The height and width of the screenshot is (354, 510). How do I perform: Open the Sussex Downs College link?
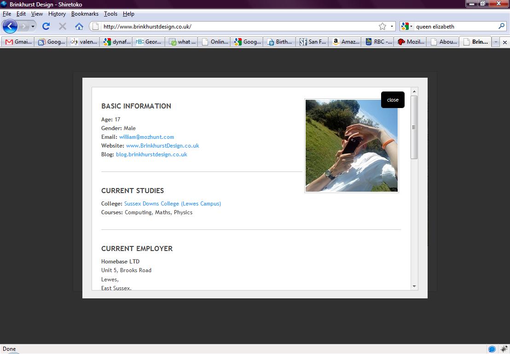click(x=173, y=204)
